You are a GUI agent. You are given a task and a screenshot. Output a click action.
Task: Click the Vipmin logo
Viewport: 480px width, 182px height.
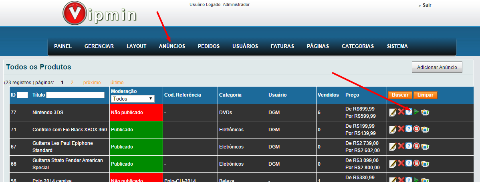(x=99, y=13)
